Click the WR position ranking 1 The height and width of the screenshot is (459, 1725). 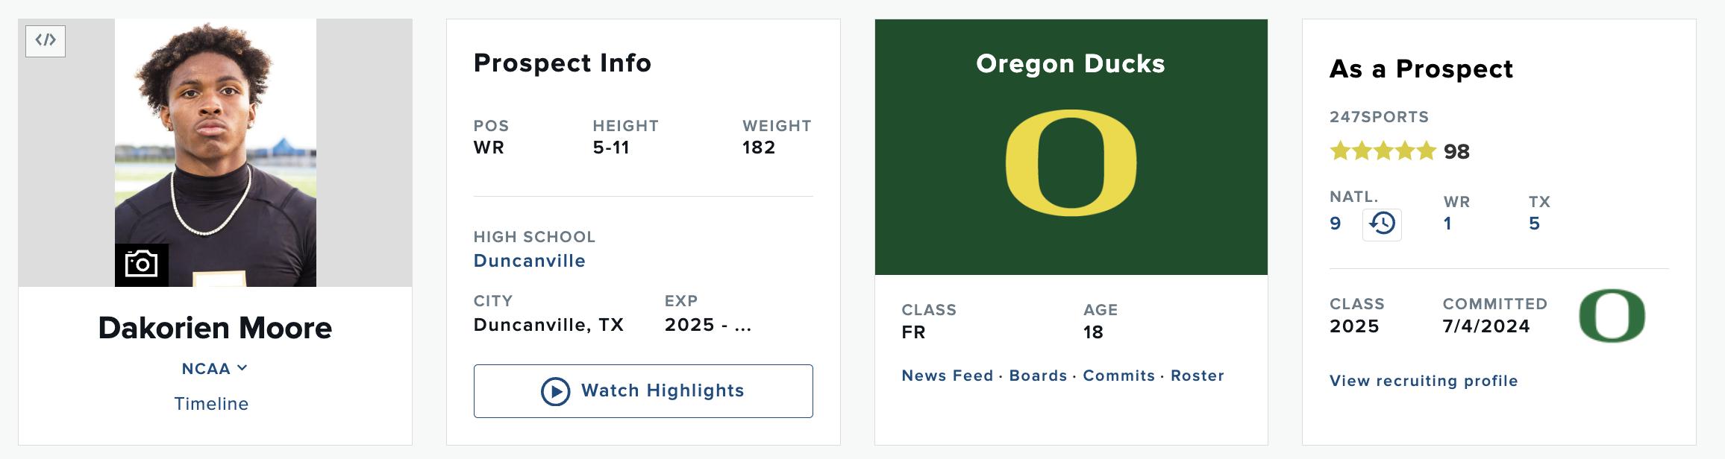point(1447,224)
